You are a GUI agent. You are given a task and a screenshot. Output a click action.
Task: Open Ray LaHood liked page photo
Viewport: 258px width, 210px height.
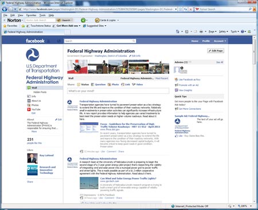pyautogui.click(x=32, y=158)
